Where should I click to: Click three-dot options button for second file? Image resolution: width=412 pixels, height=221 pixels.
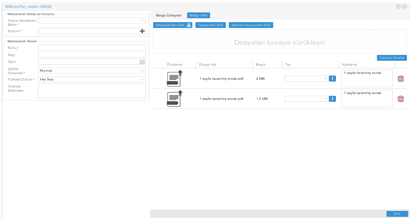click(332, 99)
